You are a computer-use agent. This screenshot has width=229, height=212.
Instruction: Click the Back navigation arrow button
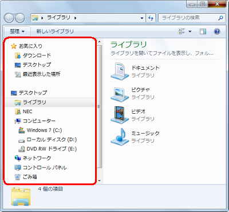9,18
